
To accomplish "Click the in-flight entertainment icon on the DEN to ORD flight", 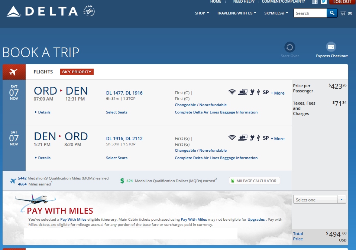I will (x=243, y=138).
